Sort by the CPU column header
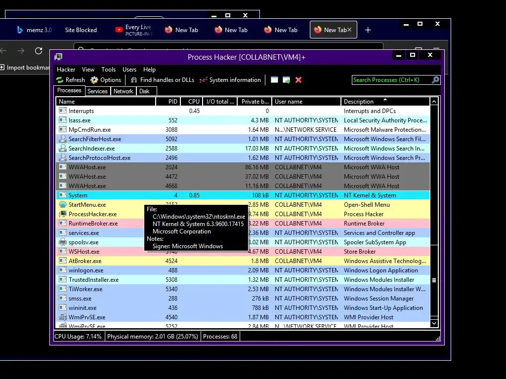This screenshot has width=506, height=379. pyautogui.click(x=192, y=102)
